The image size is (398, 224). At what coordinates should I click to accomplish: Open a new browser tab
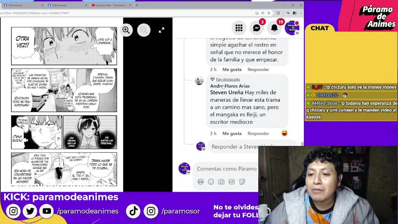coord(137,5)
